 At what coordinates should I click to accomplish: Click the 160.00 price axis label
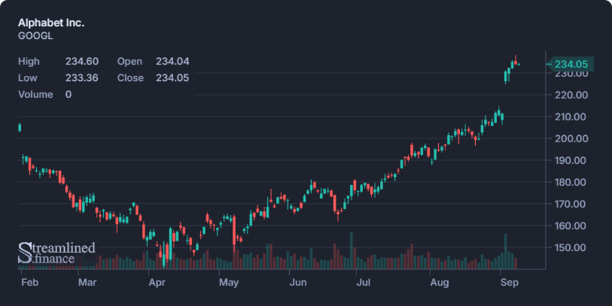571,226
